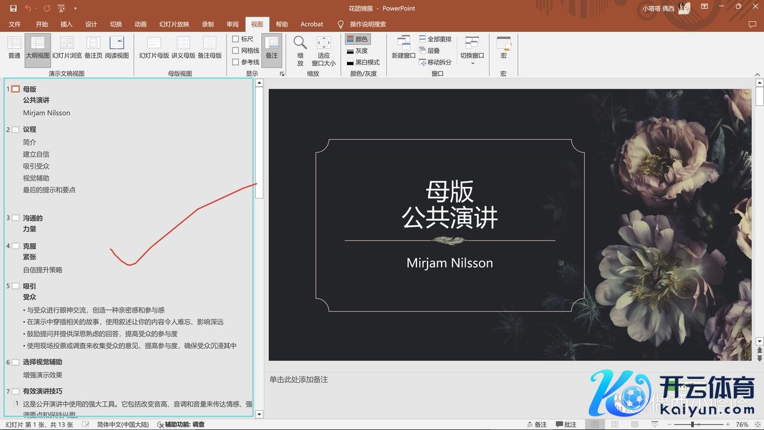Click the Zoom (缩放) magnifier icon

(x=300, y=49)
